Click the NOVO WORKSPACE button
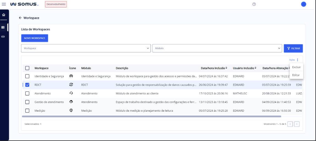Viewport: 316px width, 141px height. 35,38
